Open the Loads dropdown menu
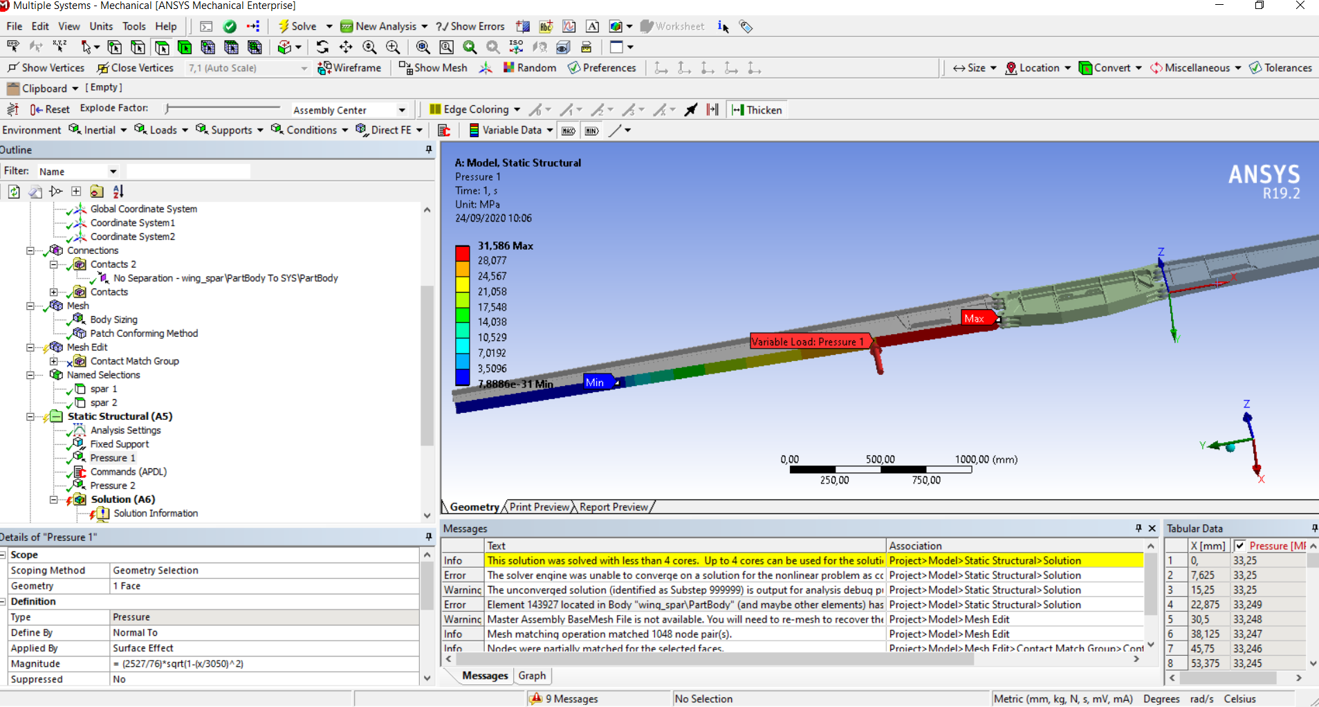 tap(162, 130)
